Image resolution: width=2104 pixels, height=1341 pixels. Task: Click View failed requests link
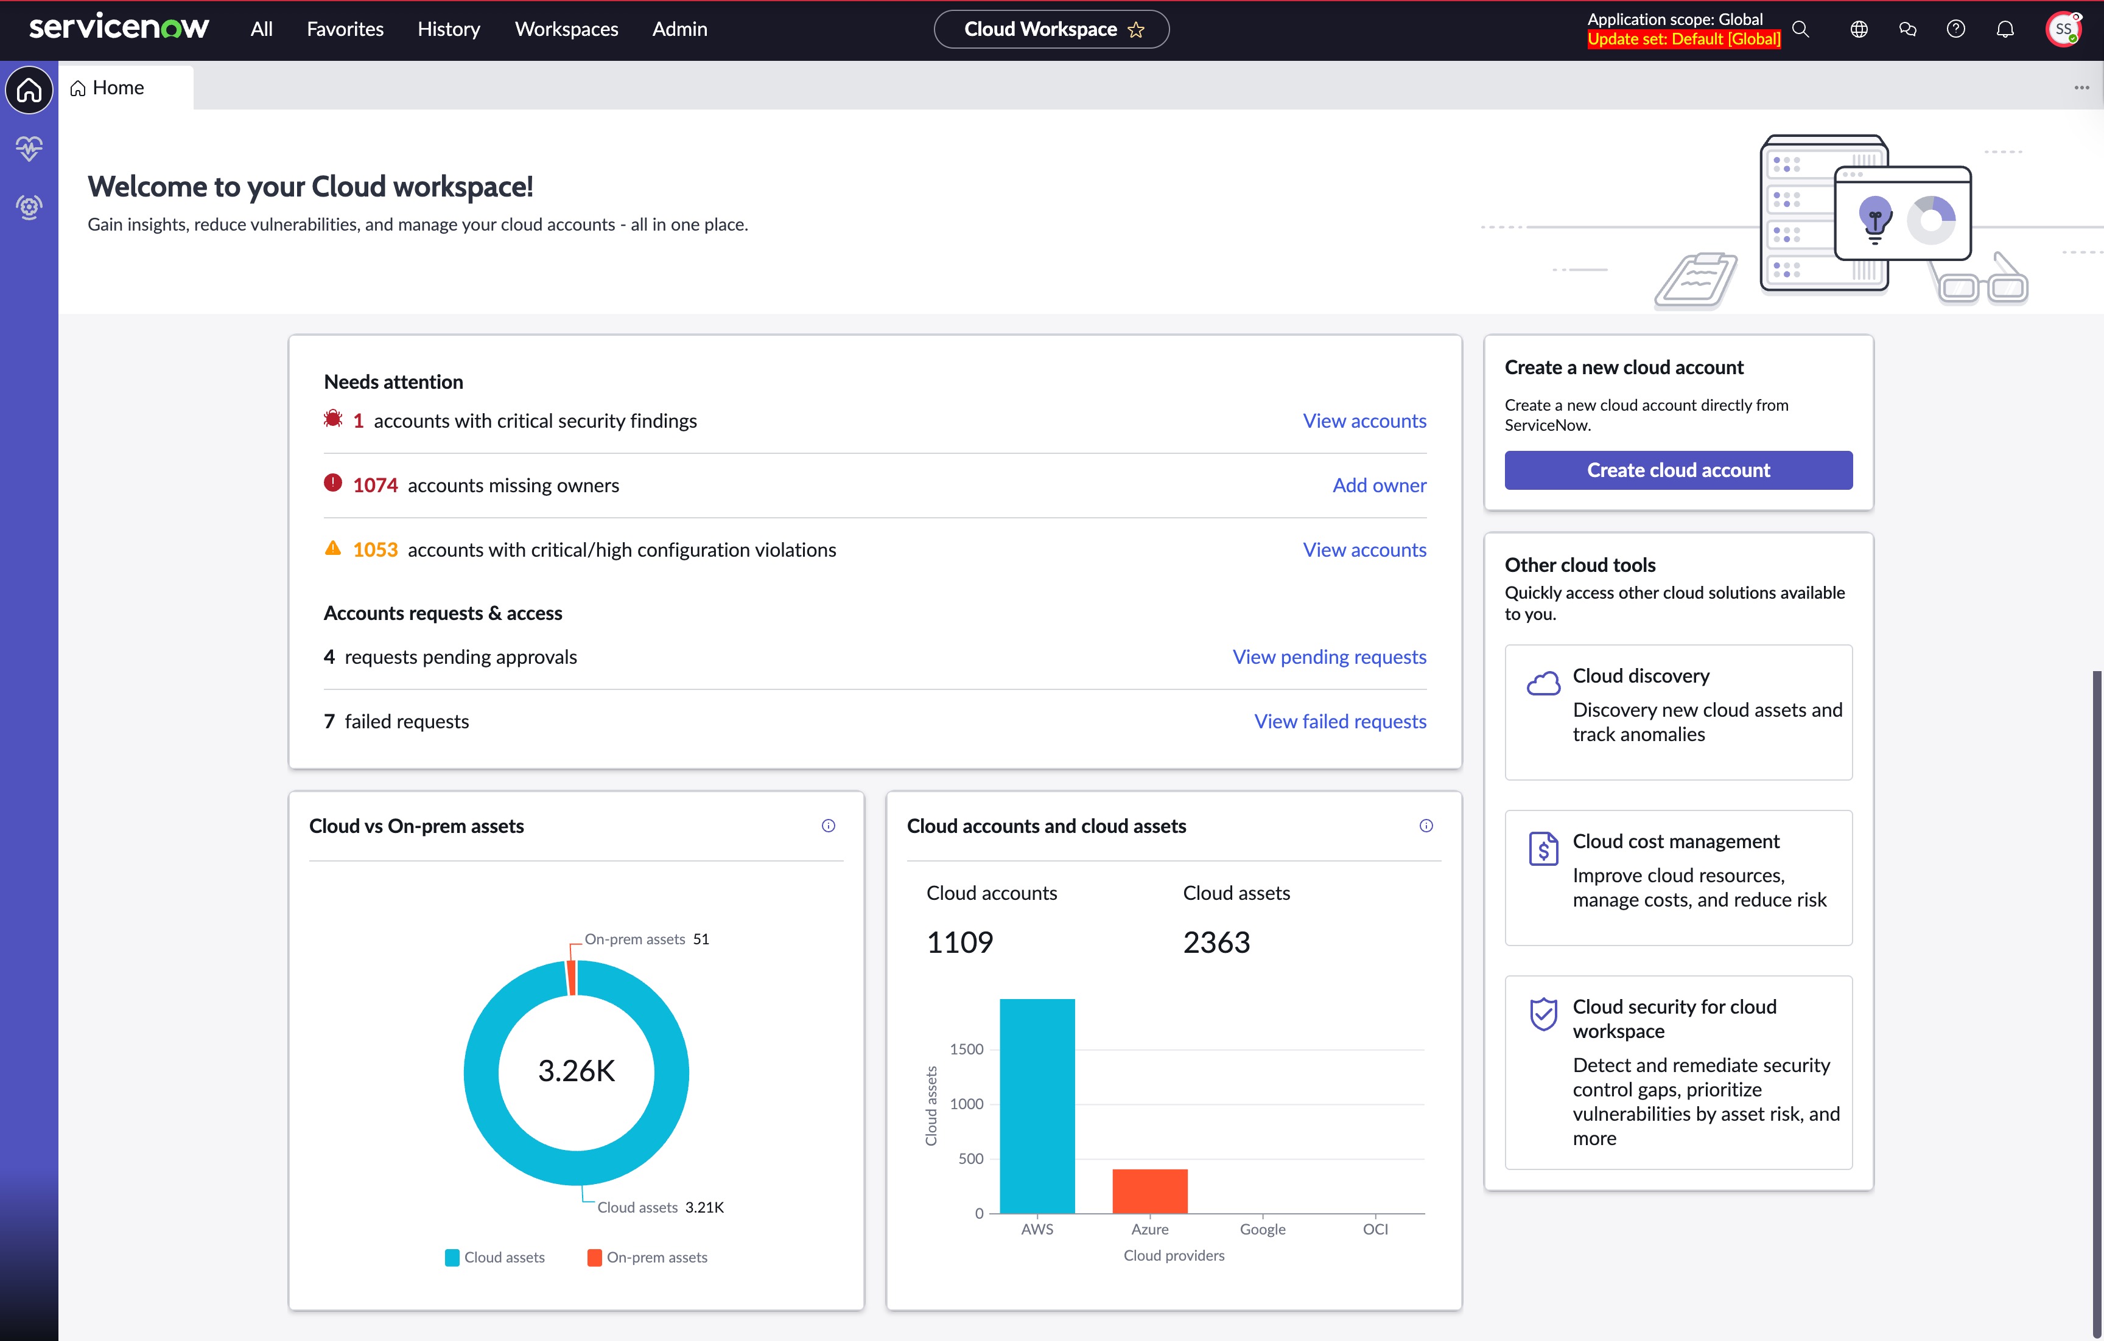pyautogui.click(x=1341, y=721)
